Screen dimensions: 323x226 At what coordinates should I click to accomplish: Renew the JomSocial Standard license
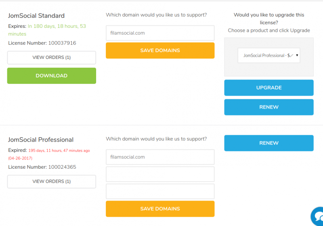[269, 107]
